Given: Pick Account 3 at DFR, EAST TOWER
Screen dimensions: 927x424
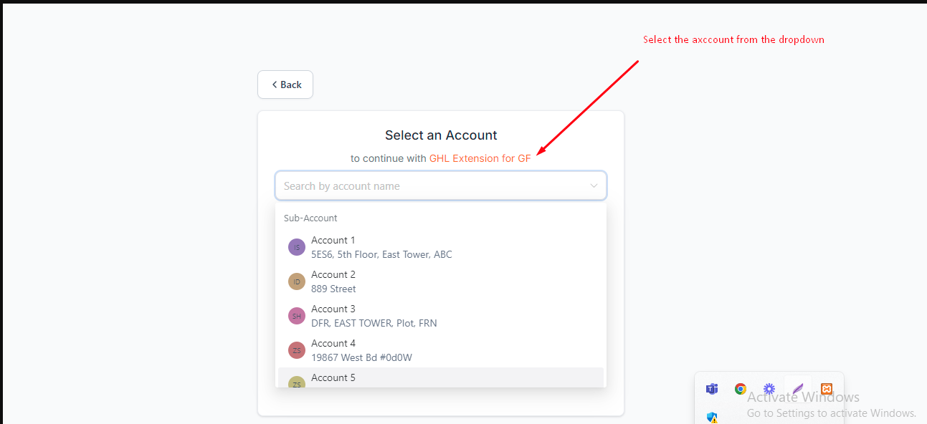Looking at the screenshot, I should click(x=374, y=316).
